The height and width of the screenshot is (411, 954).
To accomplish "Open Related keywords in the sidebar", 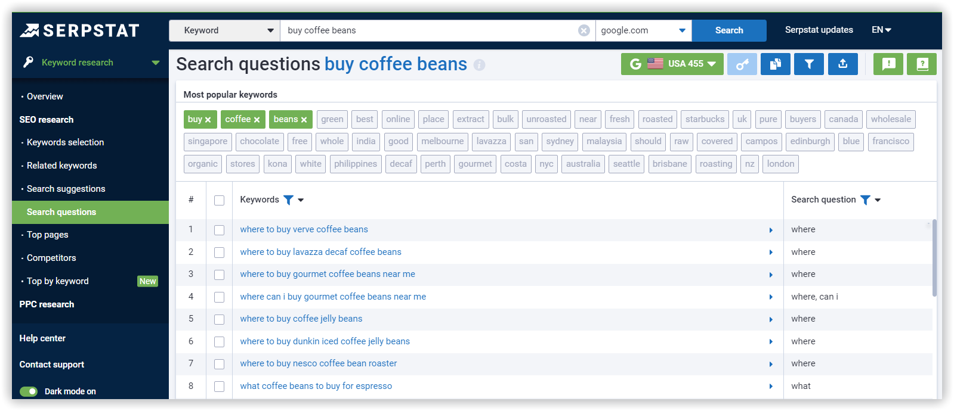I will [61, 166].
